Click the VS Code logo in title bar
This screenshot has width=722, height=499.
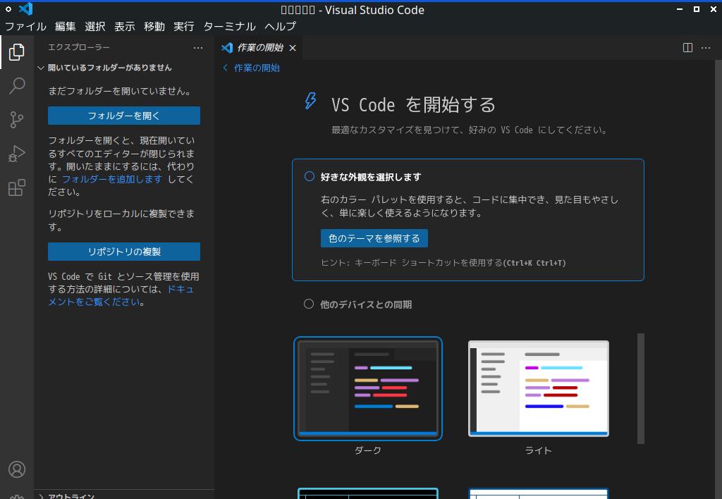(26, 8)
